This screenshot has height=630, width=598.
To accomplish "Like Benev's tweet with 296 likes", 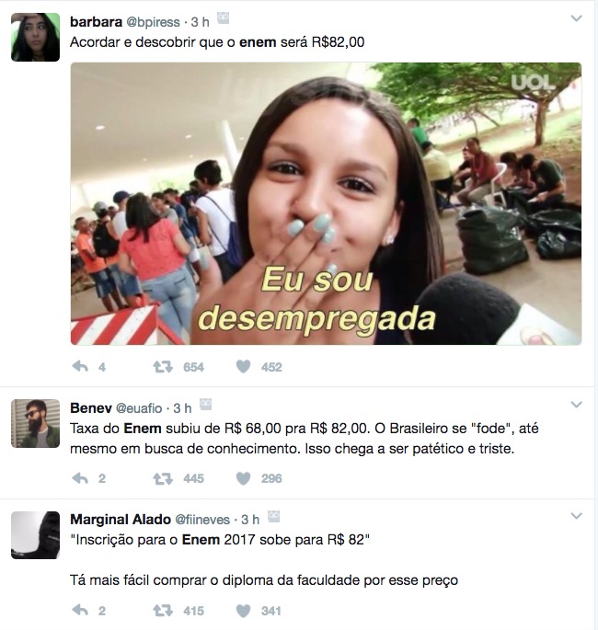I will [243, 478].
